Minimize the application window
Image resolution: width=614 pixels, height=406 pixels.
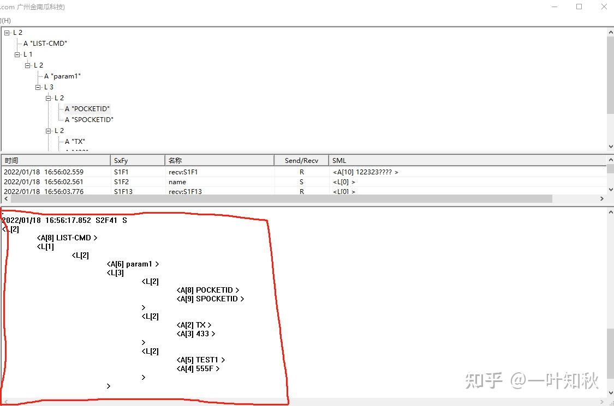pyautogui.click(x=554, y=7)
